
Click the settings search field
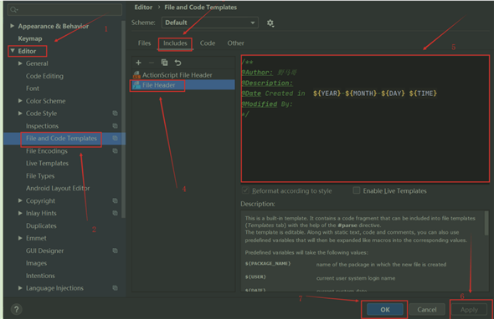[64, 10]
